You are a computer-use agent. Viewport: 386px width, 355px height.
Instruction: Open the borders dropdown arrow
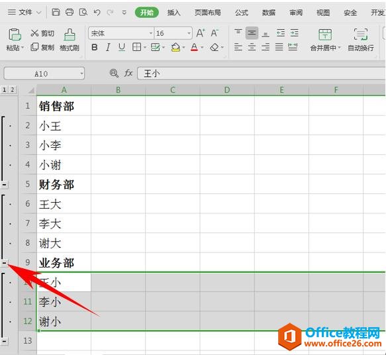click(x=145, y=47)
